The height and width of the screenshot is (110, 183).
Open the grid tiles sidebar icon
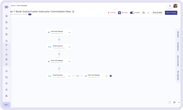[6, 59]
